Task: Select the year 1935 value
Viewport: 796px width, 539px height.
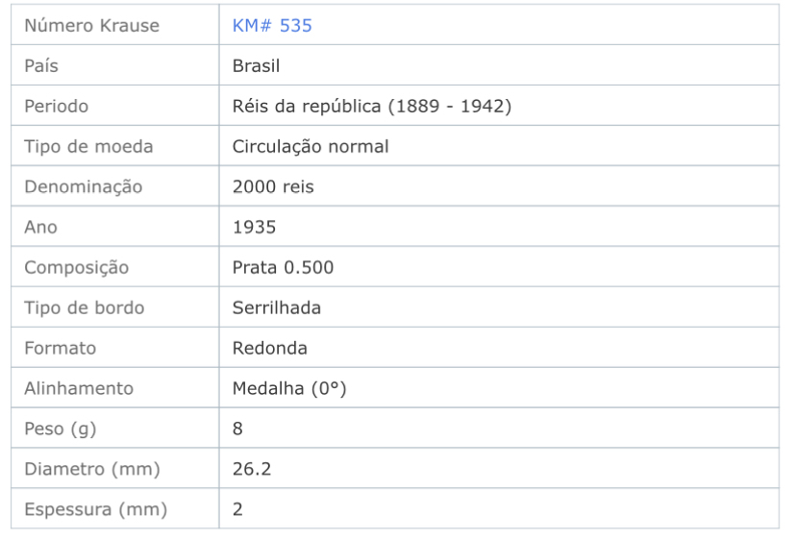Action: [254, 227]
